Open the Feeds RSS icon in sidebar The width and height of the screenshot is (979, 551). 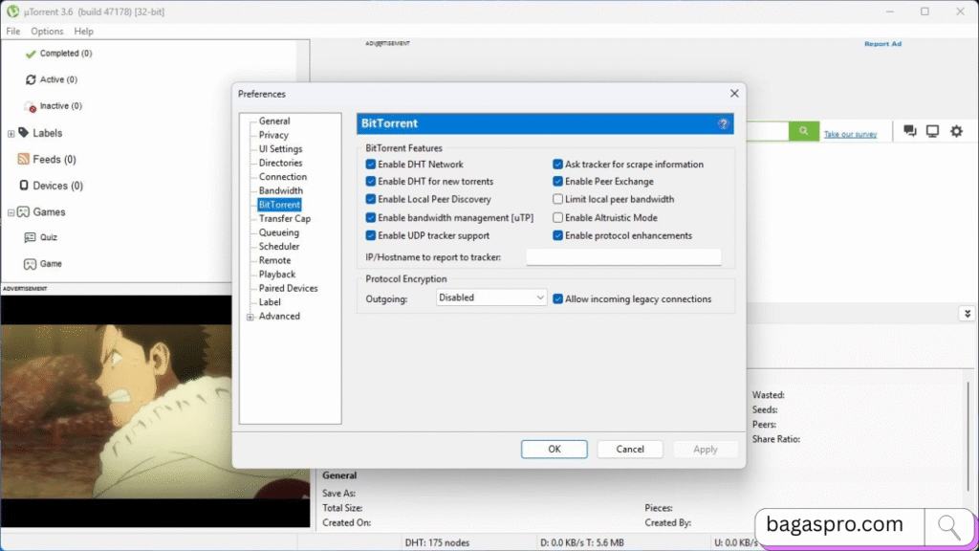click(x=26, y=159)
